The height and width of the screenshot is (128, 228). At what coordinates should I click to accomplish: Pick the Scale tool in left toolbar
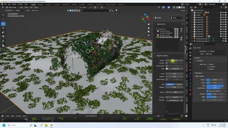3,32
